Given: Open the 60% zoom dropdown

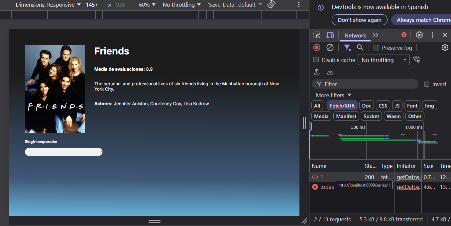Looking at the screenshot, I should pyautogui.click(x=147, y=5).
